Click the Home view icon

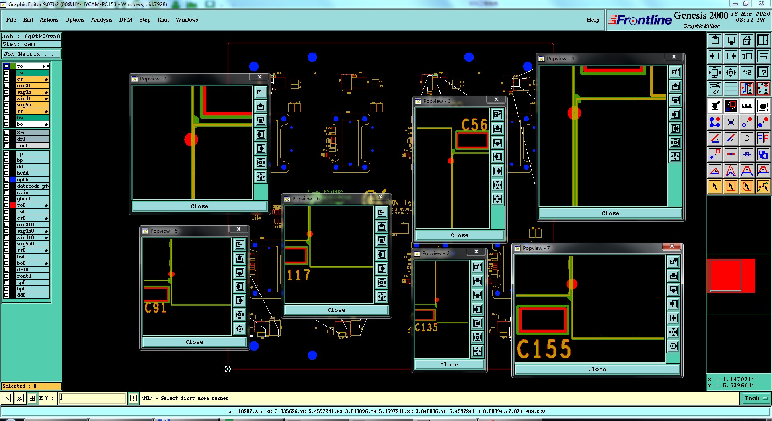(747, 40)
